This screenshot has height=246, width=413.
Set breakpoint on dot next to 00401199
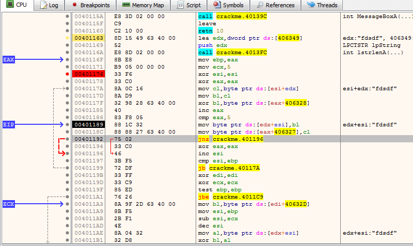point(68,168)
